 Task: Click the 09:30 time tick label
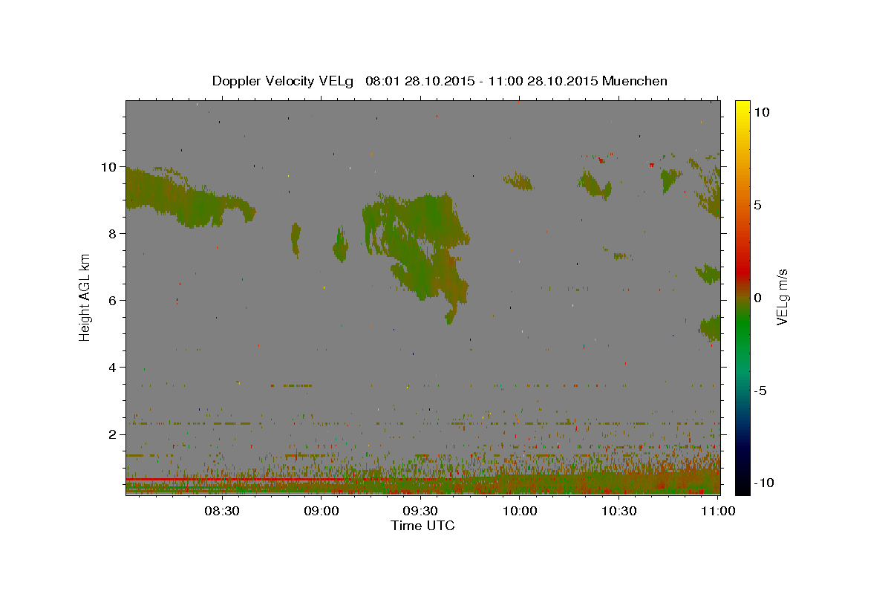pyautogui.click(x=420, y=511)
